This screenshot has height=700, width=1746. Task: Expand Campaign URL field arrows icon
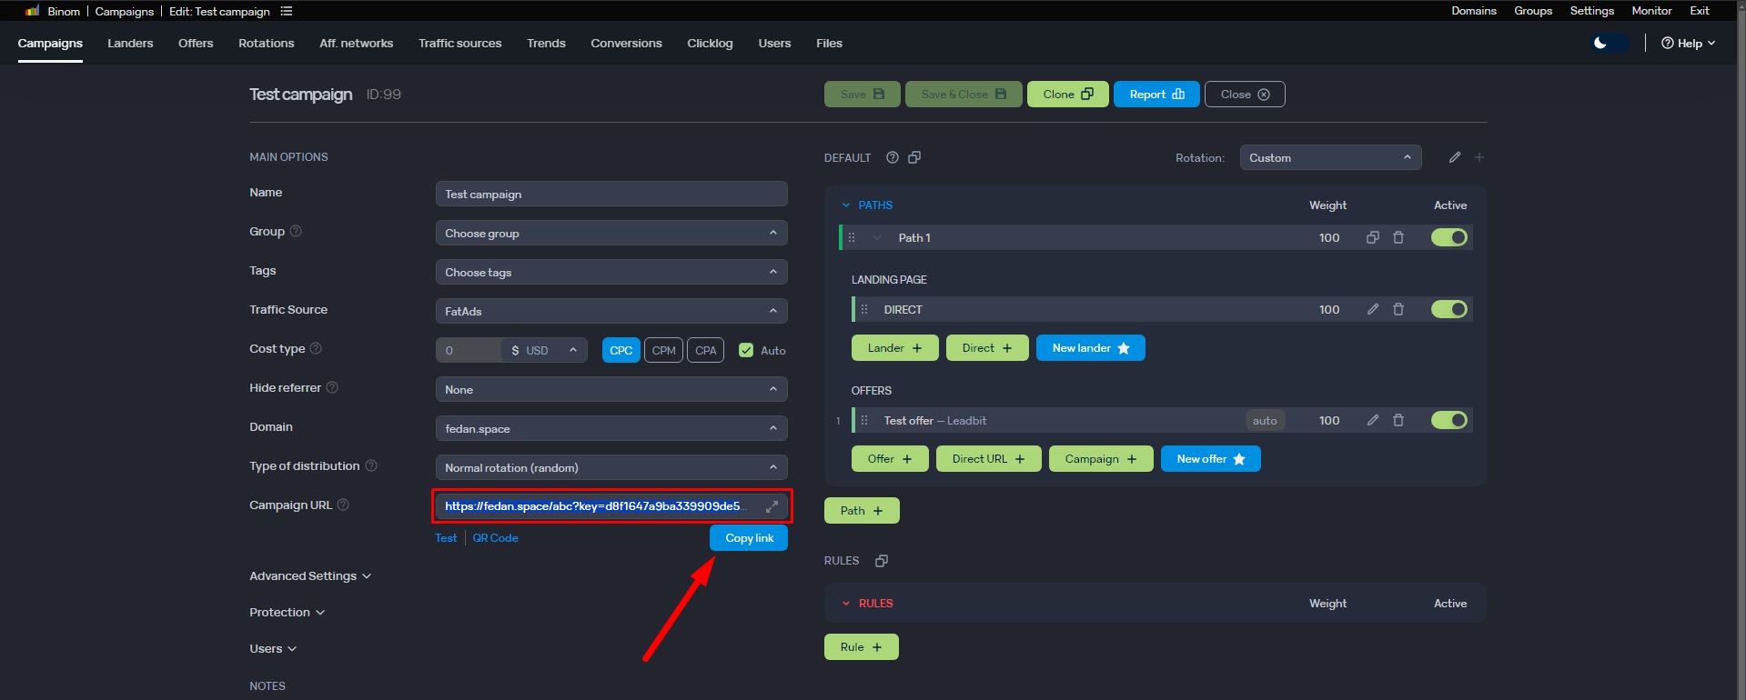(772, 506)
